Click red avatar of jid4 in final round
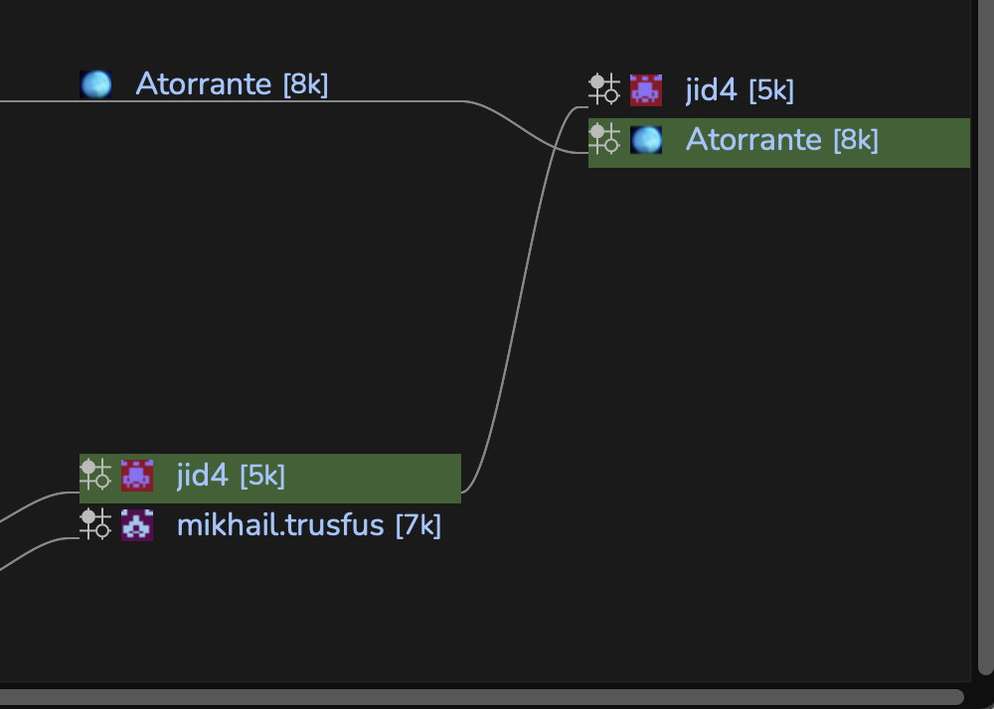Screen dimensions: 994x709 [x=646, y=90]
